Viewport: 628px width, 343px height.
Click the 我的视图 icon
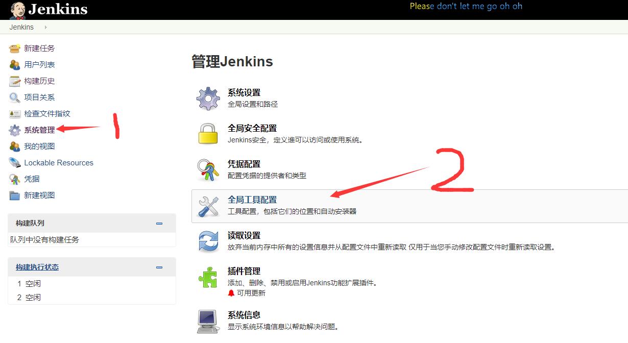click(15, 146)
